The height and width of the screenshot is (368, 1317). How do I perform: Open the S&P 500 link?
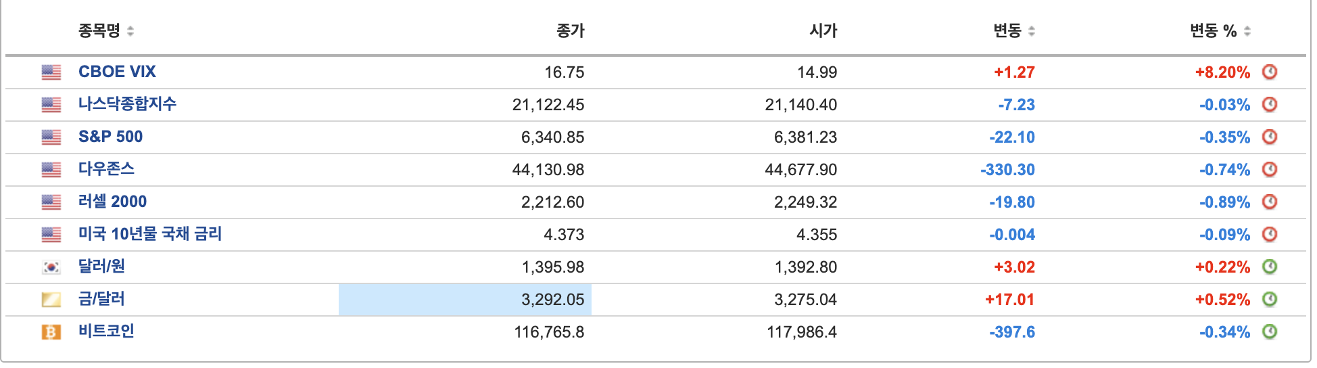(110, 137)
